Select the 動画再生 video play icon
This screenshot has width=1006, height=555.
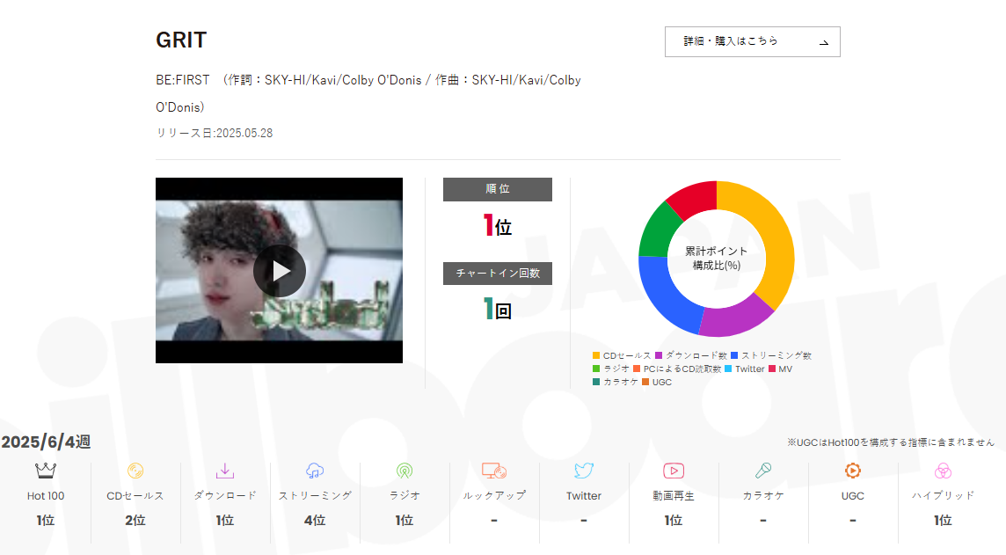click(674, 471)
